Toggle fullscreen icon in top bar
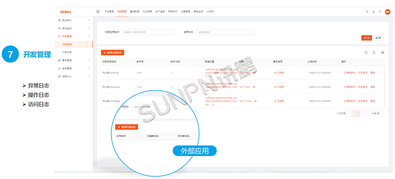Image resolution: width=395 pixels, height=179 pixels. (380, 11)
